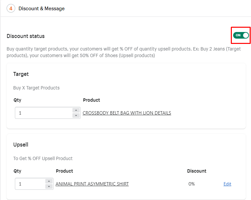Click the 'To Get % OFF Upsell Product' text
The image size is (251, 200).
click(x=43, y=158)
